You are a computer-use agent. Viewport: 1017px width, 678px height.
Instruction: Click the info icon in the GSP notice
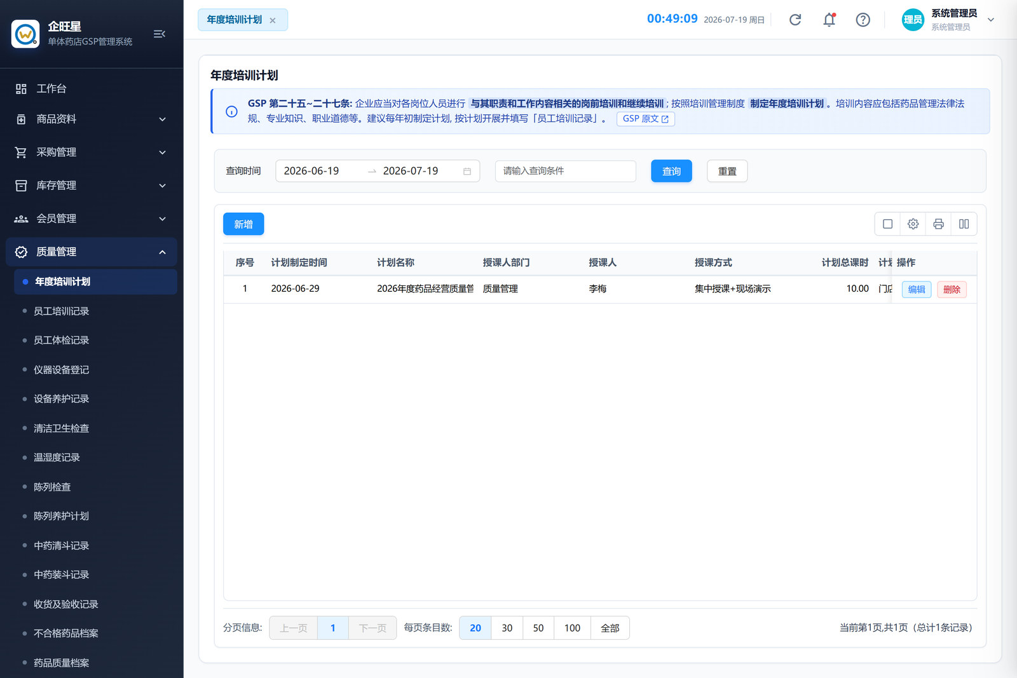click(x=232, y=111)
